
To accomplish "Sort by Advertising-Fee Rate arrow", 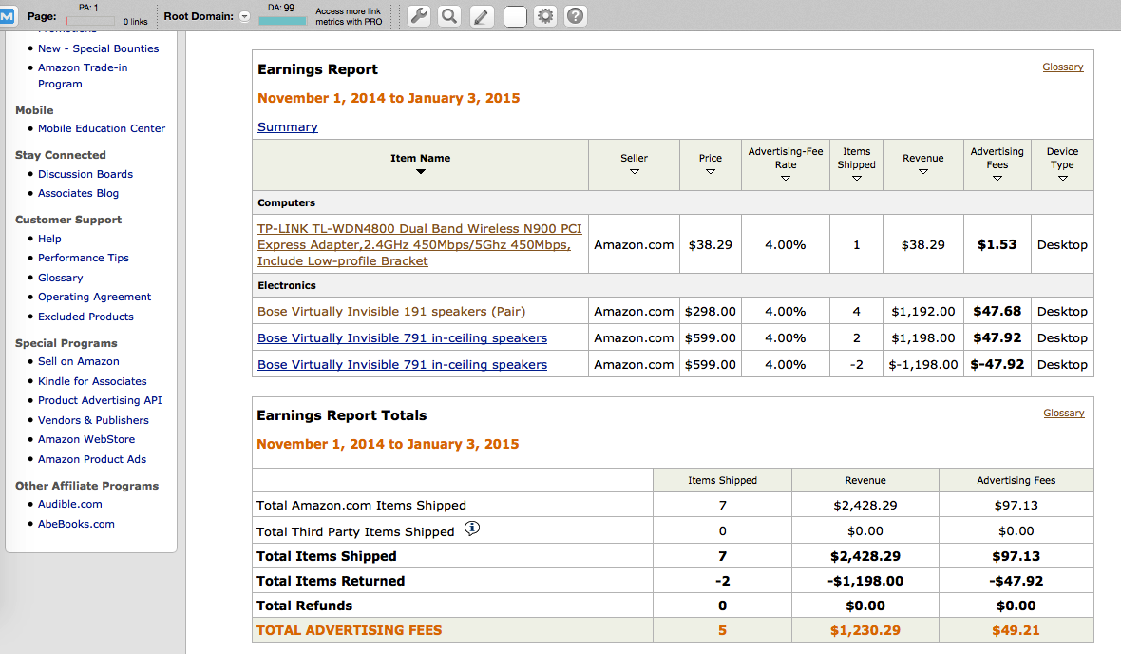I will 785,178.
